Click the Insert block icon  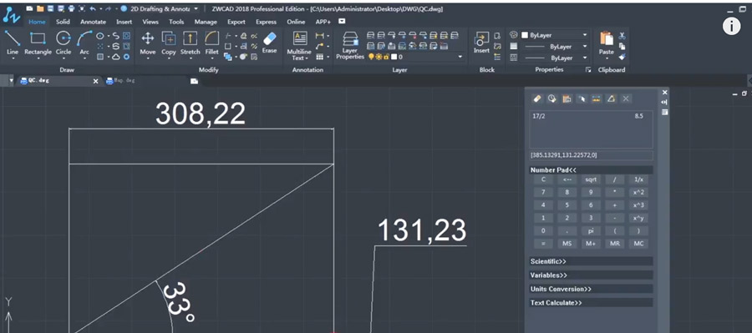click(481, 43)
